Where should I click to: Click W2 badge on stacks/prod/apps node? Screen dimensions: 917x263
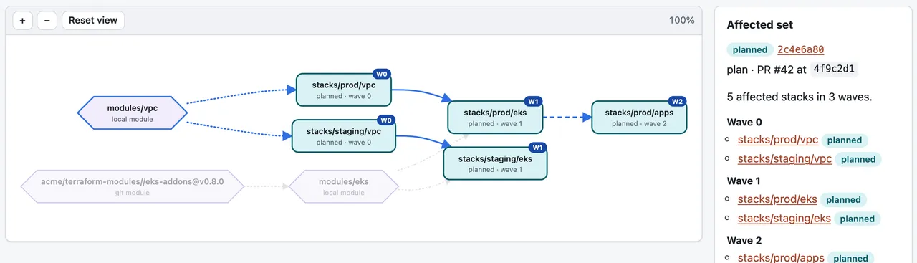(x=677, y=102)
